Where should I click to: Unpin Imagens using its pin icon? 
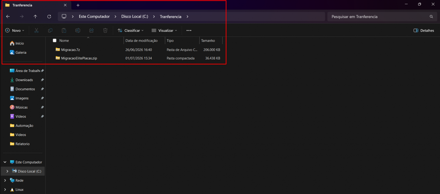coord(42,98)
